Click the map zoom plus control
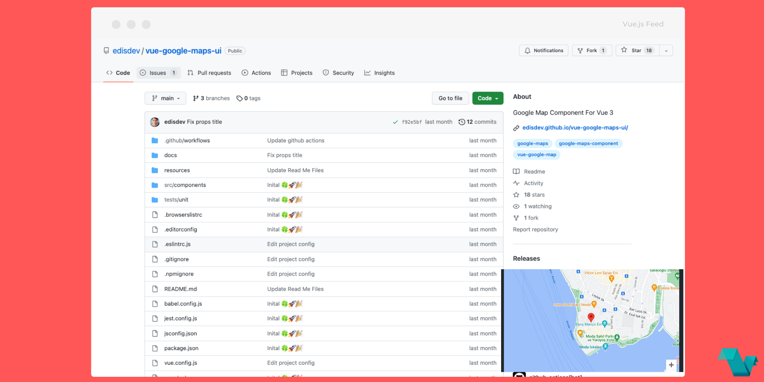This screenshot has width=764, height=382. [671, 365]
